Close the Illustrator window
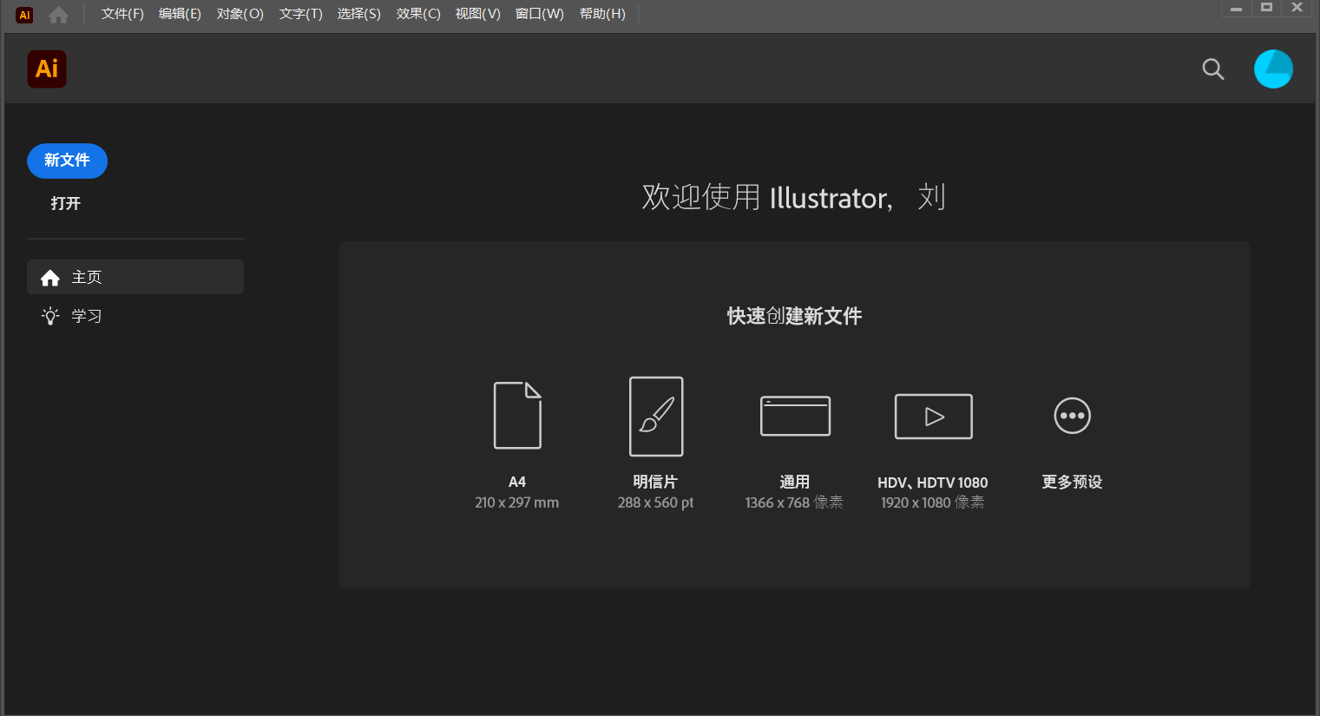Screen dimensions: 1320x716 click(1297, 8)
